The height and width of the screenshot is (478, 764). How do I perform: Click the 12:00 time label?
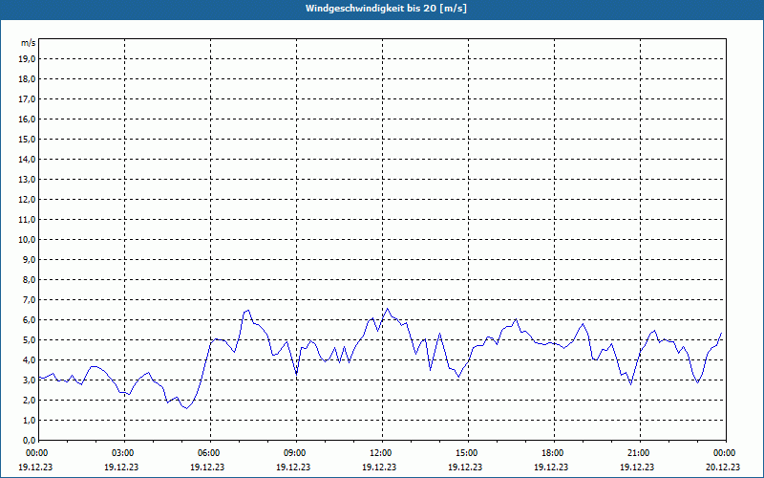[381, 453]
